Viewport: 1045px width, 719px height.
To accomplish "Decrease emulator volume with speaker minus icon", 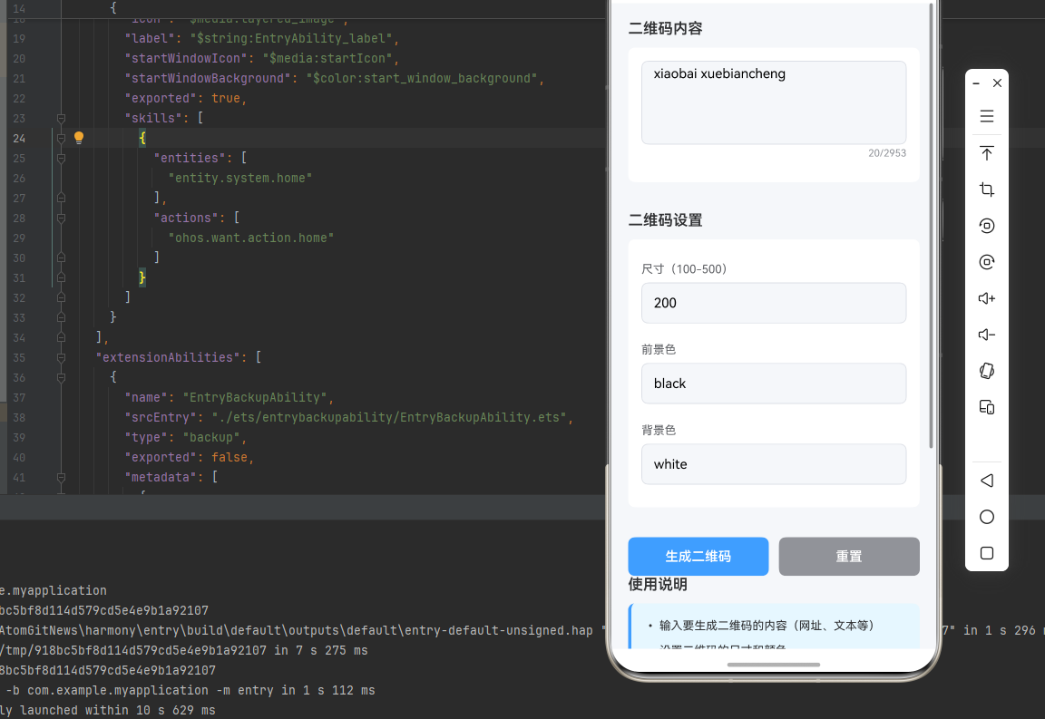I will [x=986, y=335].
